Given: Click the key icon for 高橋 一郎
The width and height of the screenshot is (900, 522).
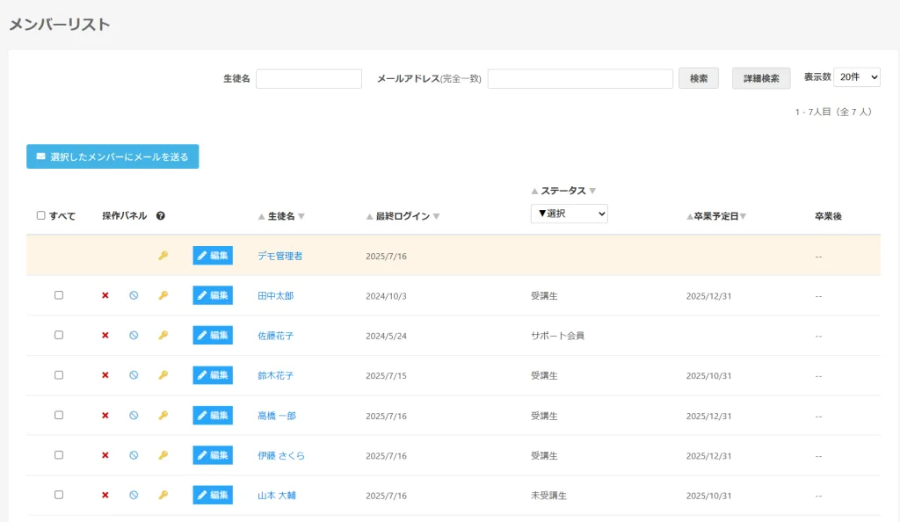Looking at the screenshot, I should tap(163, 416).
